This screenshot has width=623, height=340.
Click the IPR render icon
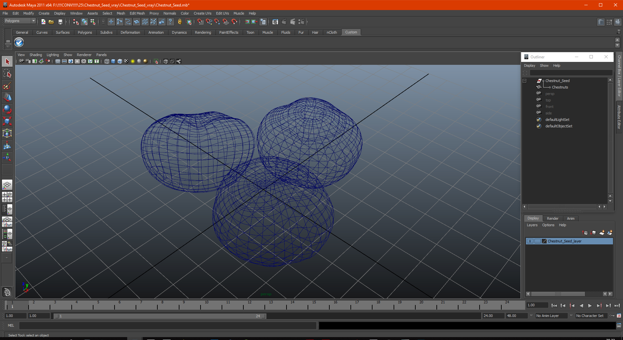click(293, 22)
